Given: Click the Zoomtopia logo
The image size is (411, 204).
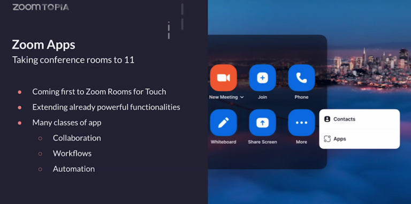Looking at the screenshot, I should point(41,7).
